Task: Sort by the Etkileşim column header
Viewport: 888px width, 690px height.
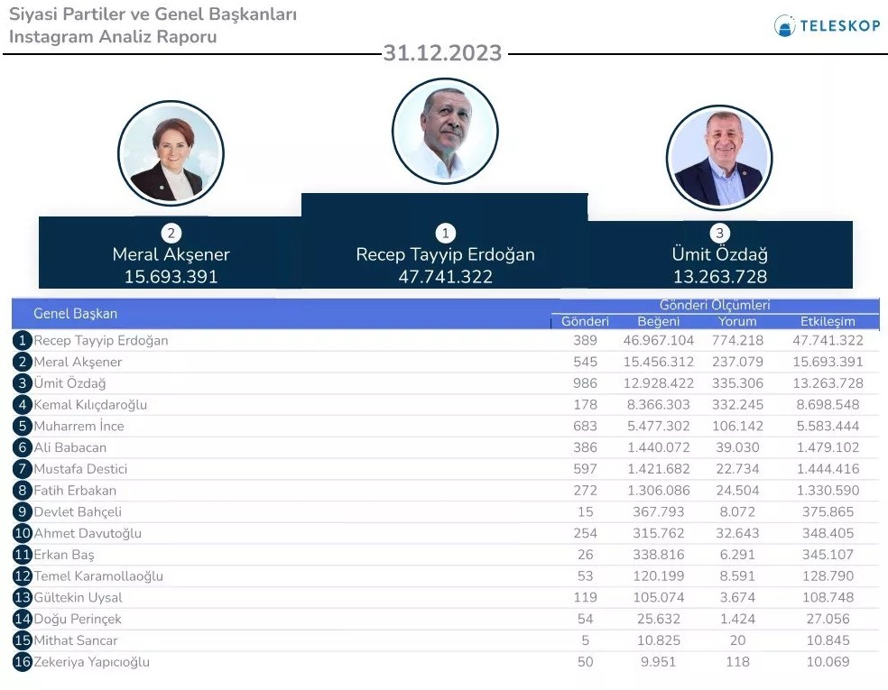Action: pos(827,321)
